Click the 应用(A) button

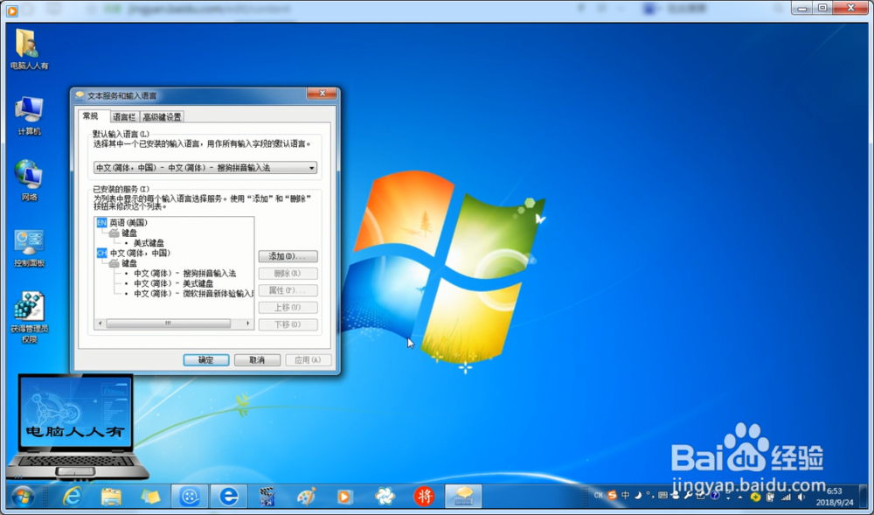tap(309, 360)
